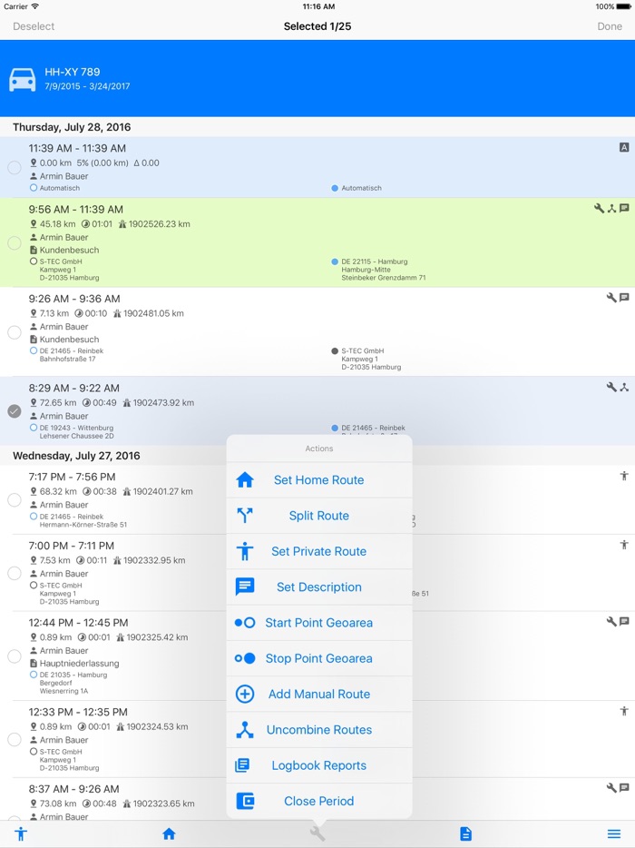This screenshot has width=635, height=848.
Task: Open the hamburger menu icon at bottom right
Action: tap(614, 834)
